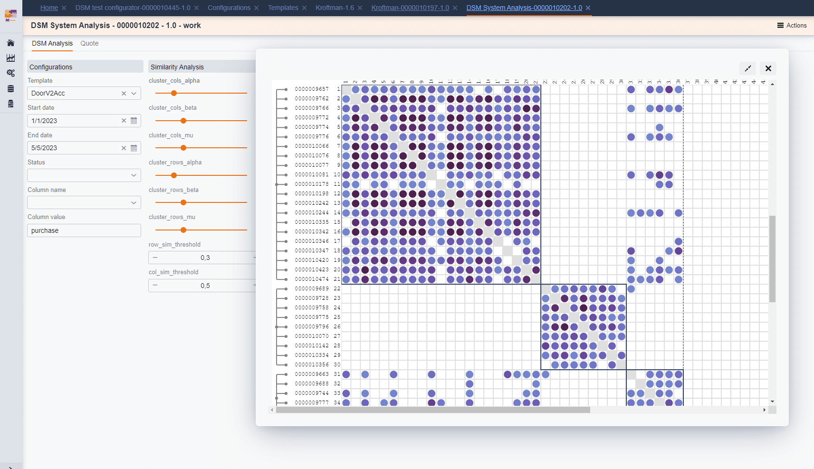Decrease the row_sim_threshold value
The height and width of the screenshot is (469, 814).
click(x=155, y=258)
